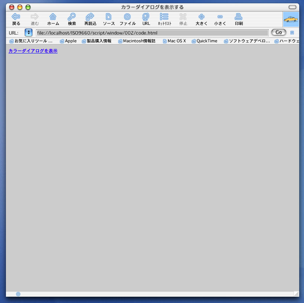Open the ホーム home page icon
Image resolution: width=304 pixels, height=303 pixels.
coord(53,19)
